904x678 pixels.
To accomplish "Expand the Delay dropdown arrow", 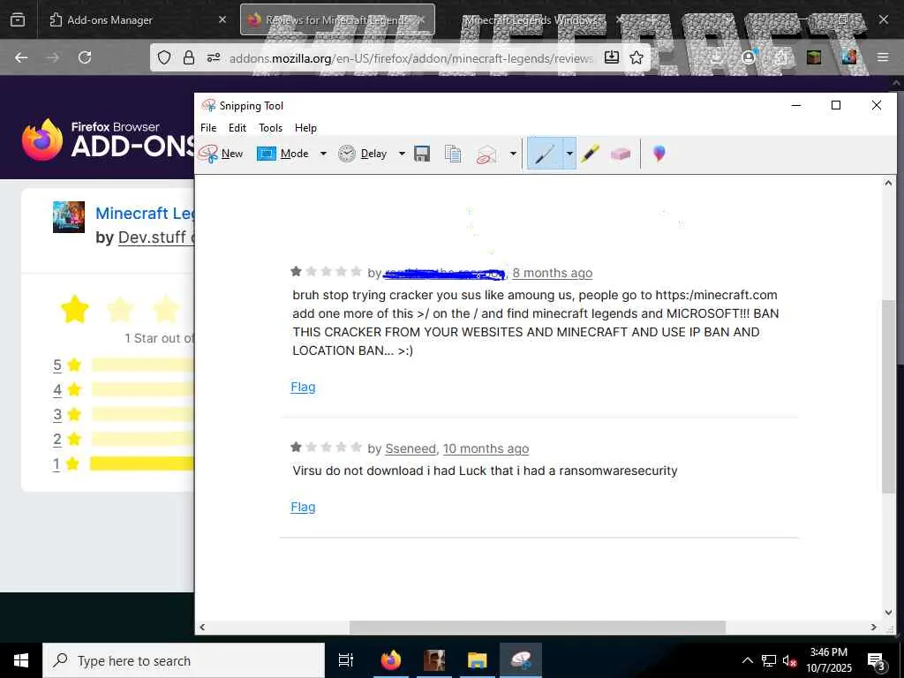I will tap(402, 154).
